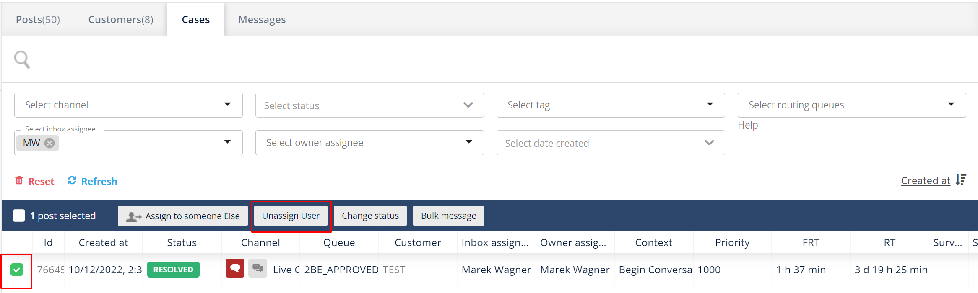
Task: Open the Select routing queues dropdown
Action: click(x=852, y=105)
